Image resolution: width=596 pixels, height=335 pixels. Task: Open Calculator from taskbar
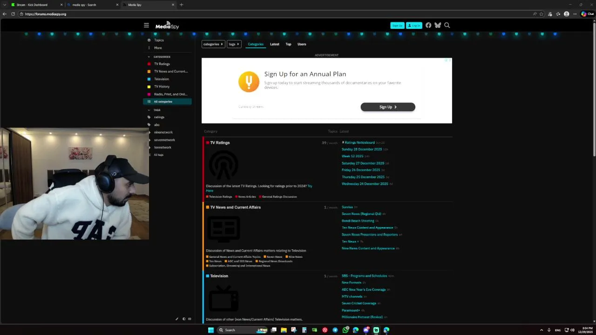[x=304, y=330]
